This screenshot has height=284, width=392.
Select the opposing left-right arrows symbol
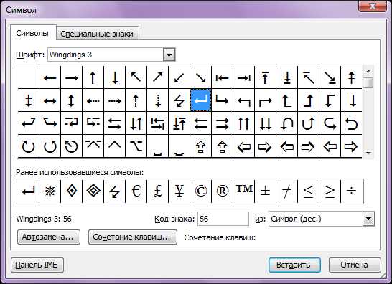pos(114,123)
